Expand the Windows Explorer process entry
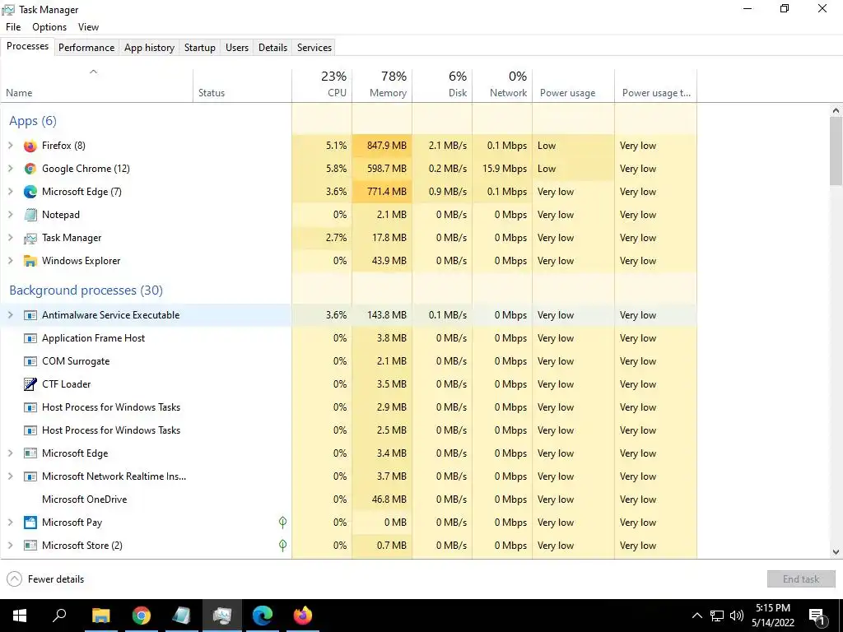The height and width of the screenshot is (632, 843). pos(10,261)
